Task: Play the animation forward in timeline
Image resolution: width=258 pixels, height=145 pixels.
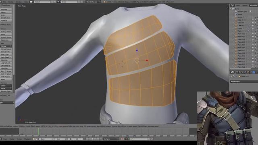Action: tap(95, 139)
